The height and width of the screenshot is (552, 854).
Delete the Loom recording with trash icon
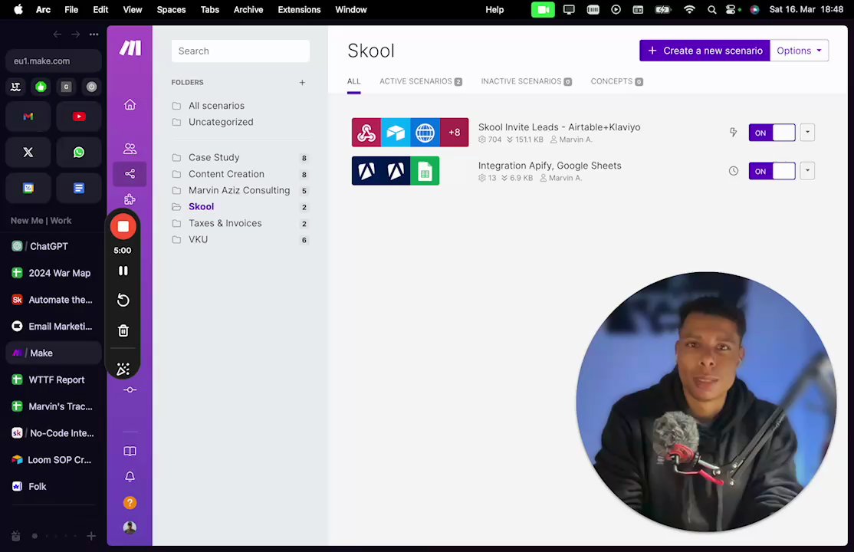(x=123, y=330)
